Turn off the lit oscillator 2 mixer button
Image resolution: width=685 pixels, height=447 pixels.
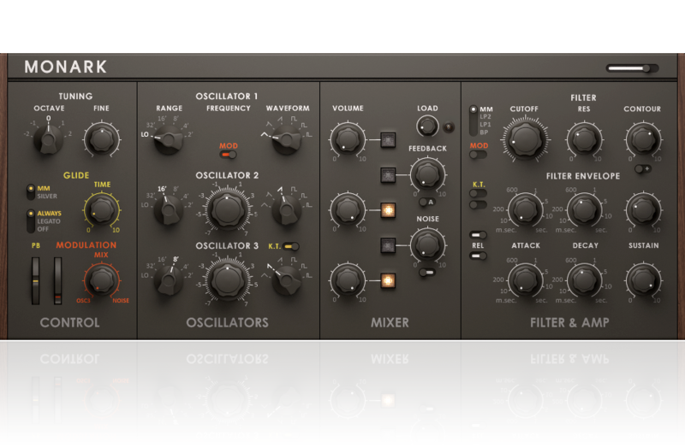point(388,210)
